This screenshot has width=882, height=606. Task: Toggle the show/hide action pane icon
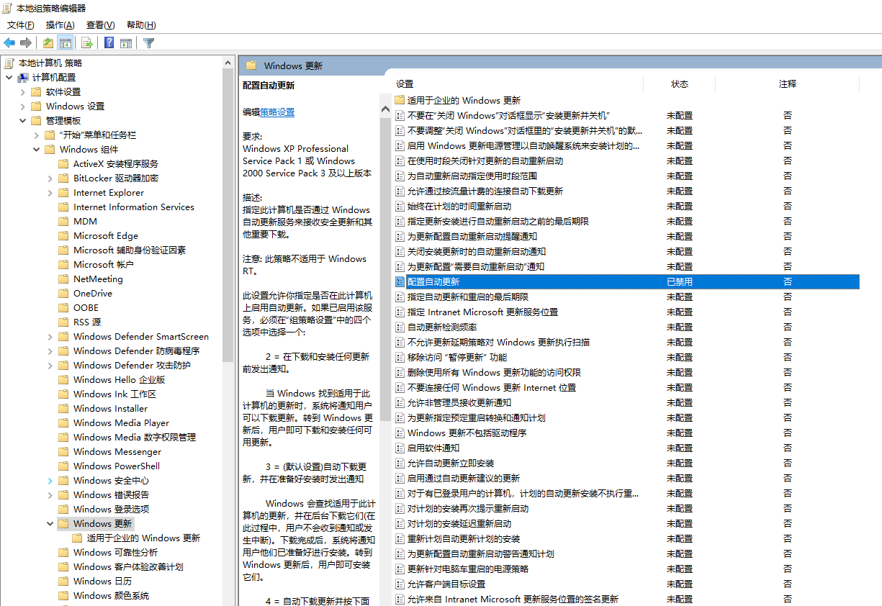126,42
